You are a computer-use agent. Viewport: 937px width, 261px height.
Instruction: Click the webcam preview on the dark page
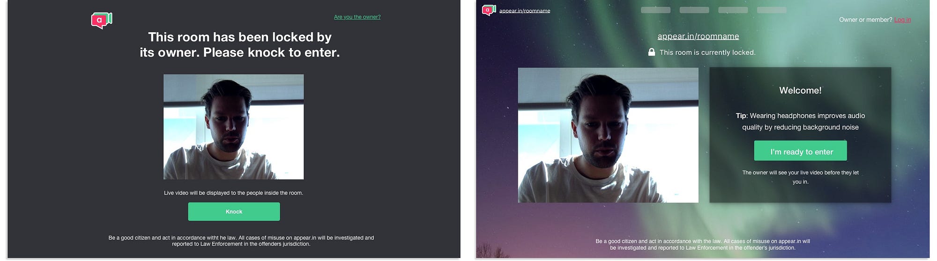click(x=233, y=127)
